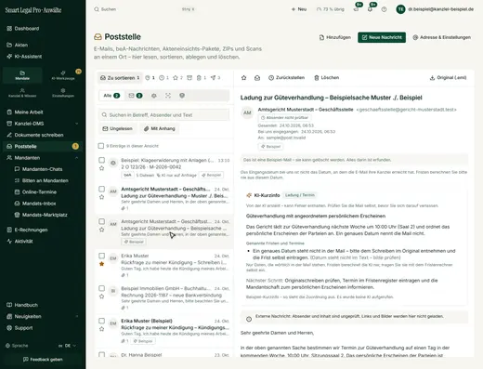Open account menu dr.beispiel@kanzlei-beispiel.de

pyautogui.click(x=435, y=9)
